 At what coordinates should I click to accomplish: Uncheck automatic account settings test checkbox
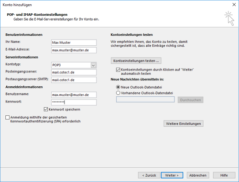point(118,70)
